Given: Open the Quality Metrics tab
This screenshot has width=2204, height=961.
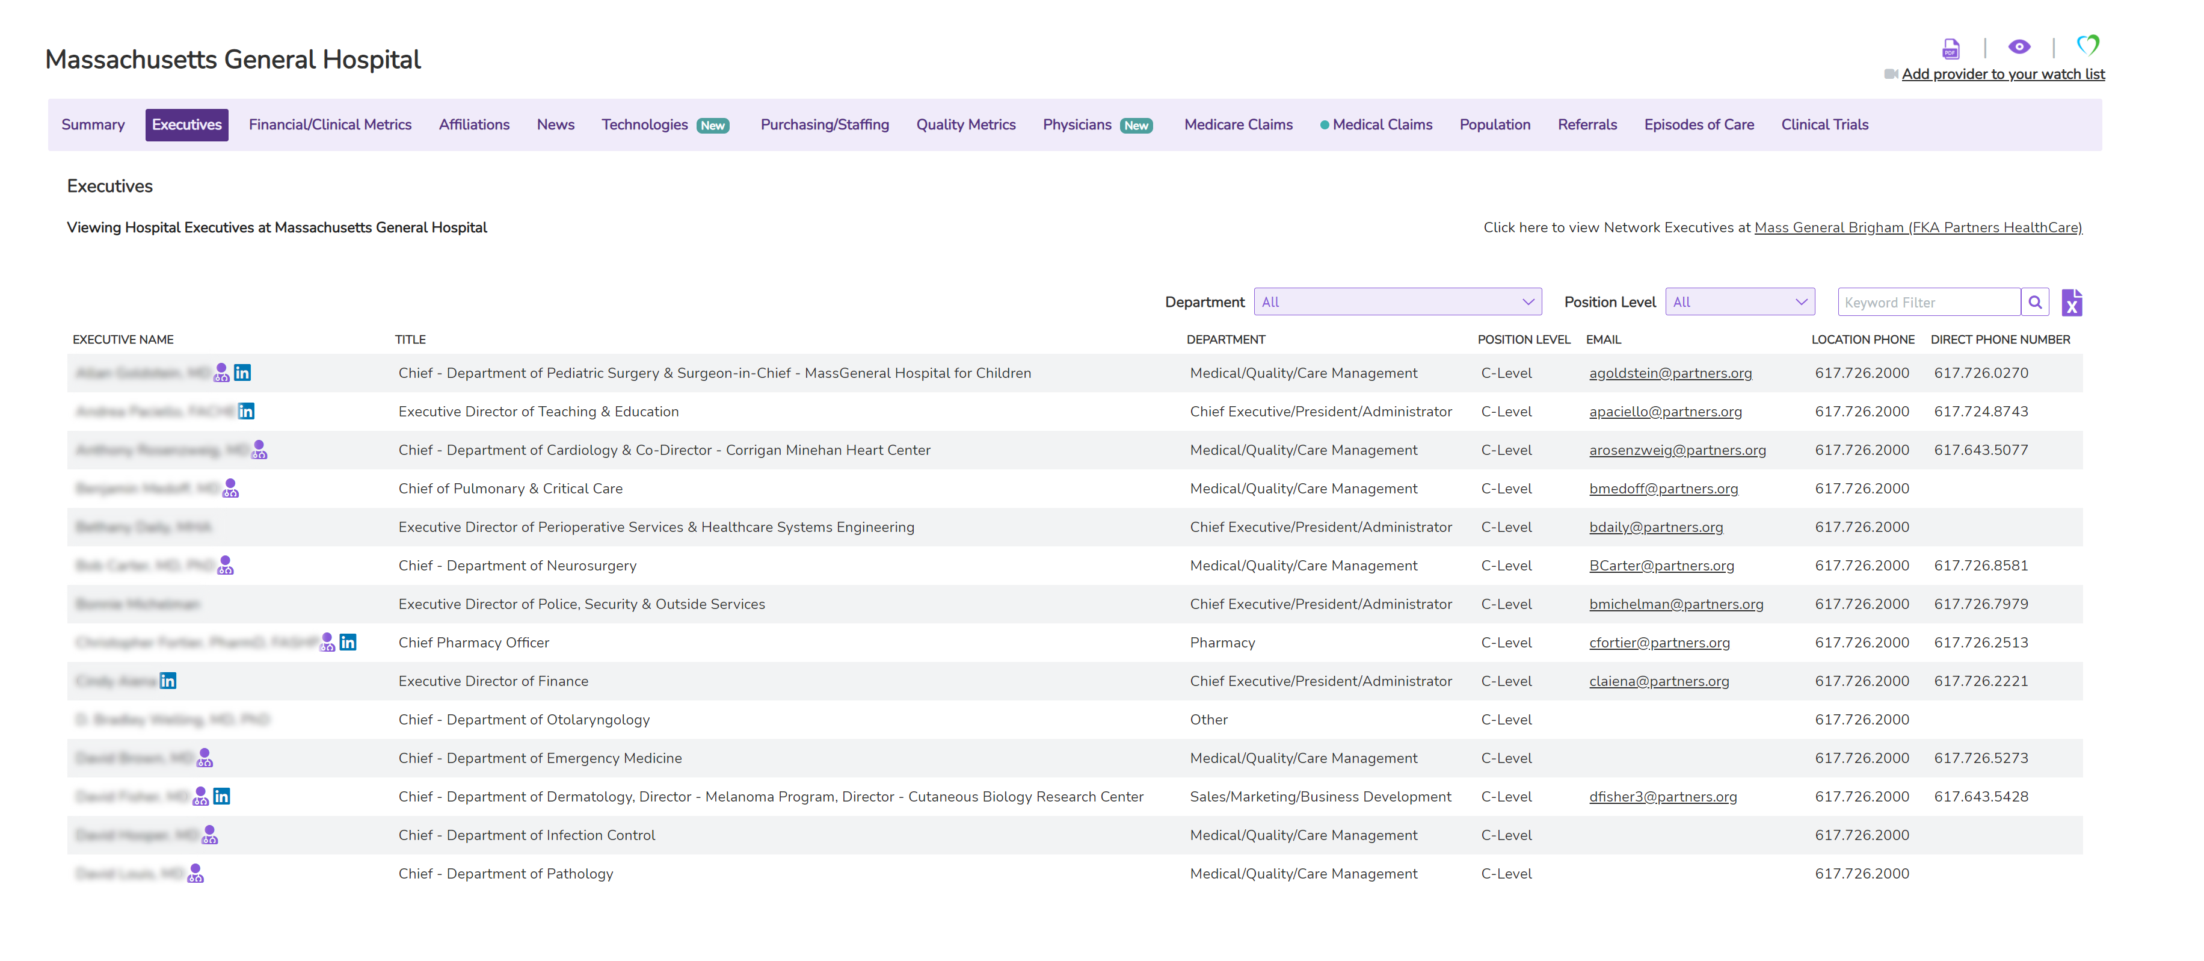Looking at the screenshot, I should pyautogui.click(x=966, y=125).
